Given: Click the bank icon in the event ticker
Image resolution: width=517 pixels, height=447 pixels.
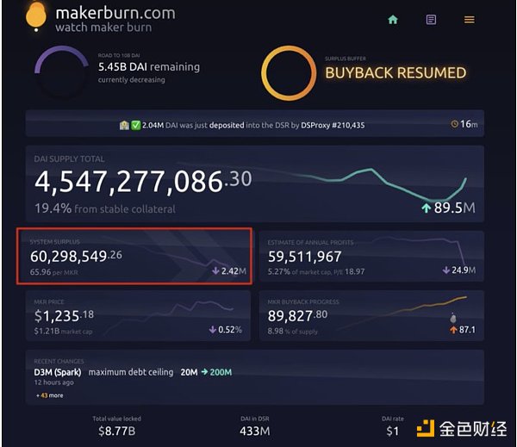Looking at the screenshot, I should pos(124,125).
